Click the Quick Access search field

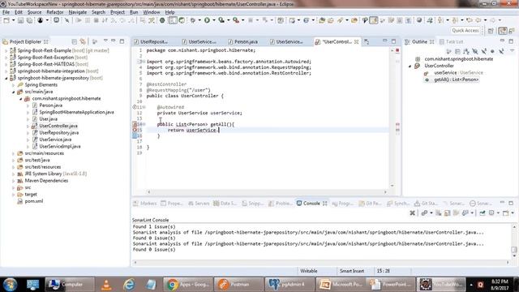pos(465,31)
